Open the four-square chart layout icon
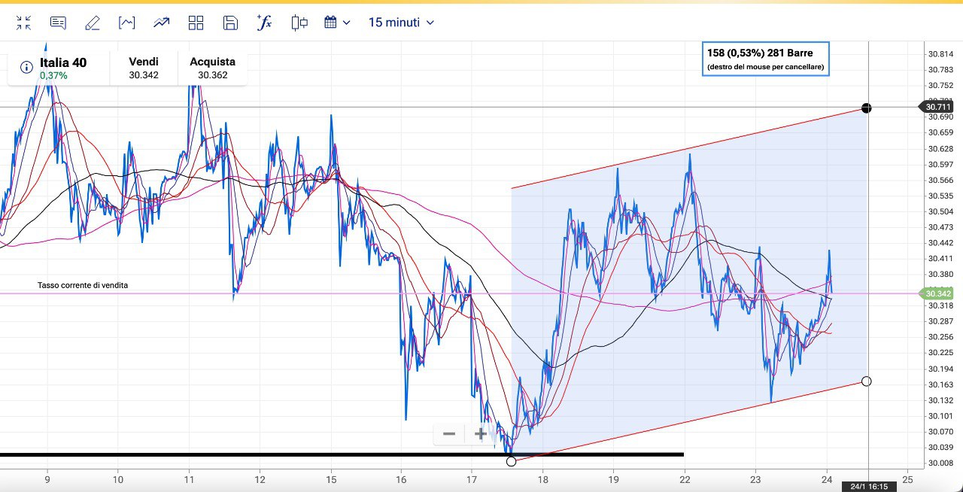Image resolution: width=963 pixels, height=492 pixels. click(196, 23)
